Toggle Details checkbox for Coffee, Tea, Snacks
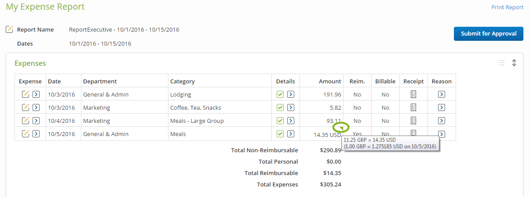Screen dimensions: 530x197 click(x=280, y=107)
